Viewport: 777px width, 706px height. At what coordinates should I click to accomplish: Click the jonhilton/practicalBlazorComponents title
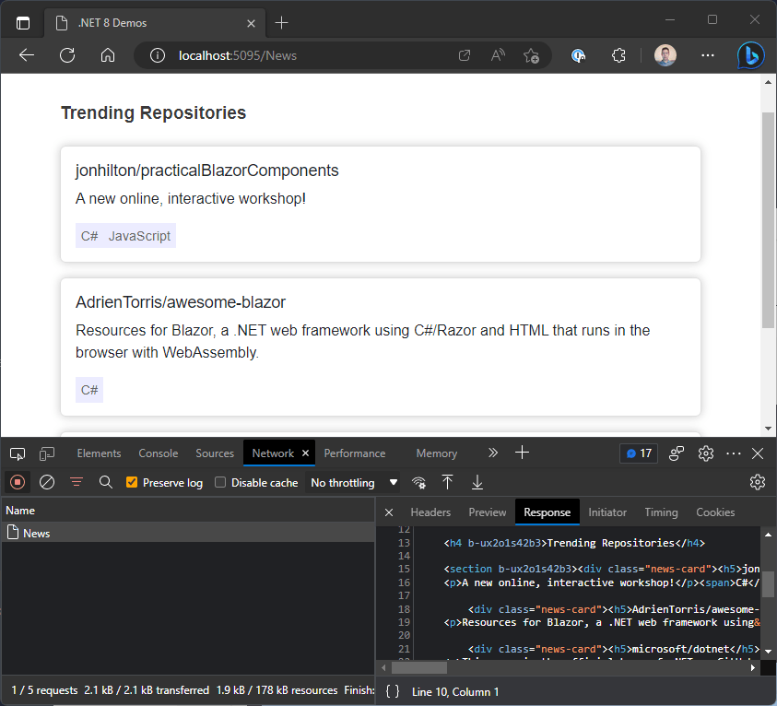click(x=206, y=171)
